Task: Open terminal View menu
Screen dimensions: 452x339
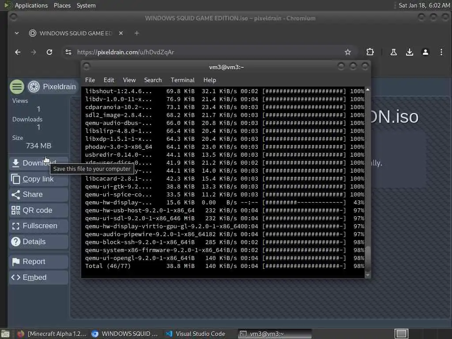Action: [x=129, y=80]
